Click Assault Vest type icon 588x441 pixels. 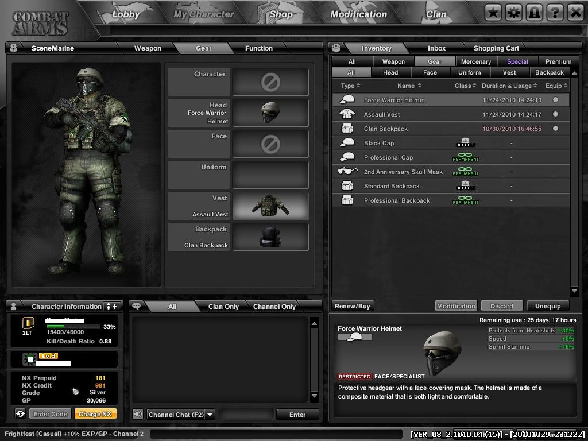(347, 114)
